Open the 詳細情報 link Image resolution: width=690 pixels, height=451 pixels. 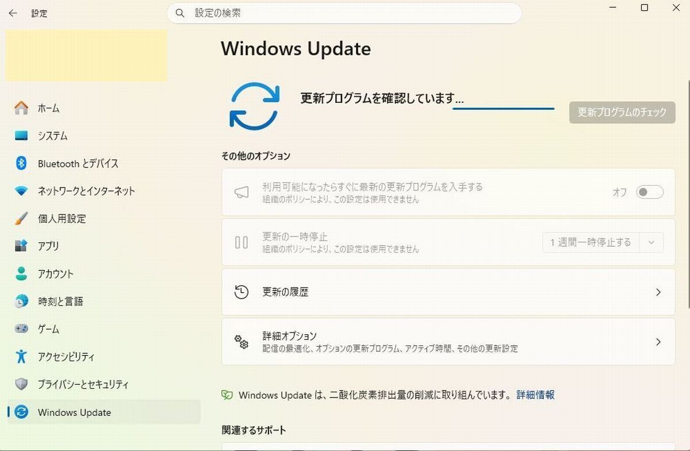click(x=535, y=395)
